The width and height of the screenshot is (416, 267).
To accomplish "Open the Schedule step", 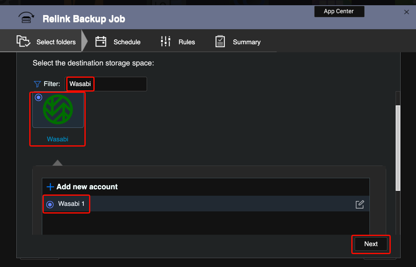I will (x=118, y=42).
